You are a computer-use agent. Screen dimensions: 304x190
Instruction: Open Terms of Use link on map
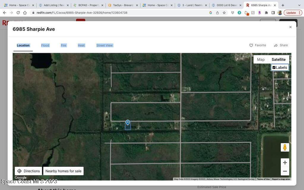(263, 179)
